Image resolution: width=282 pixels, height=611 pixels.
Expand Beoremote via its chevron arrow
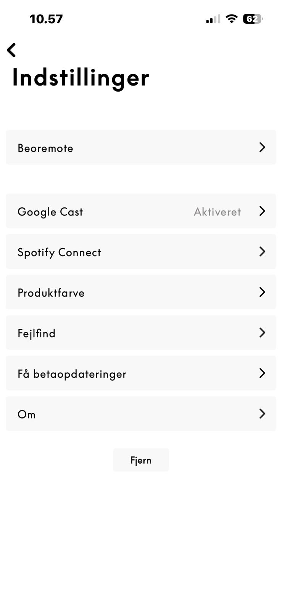point(262,147)
